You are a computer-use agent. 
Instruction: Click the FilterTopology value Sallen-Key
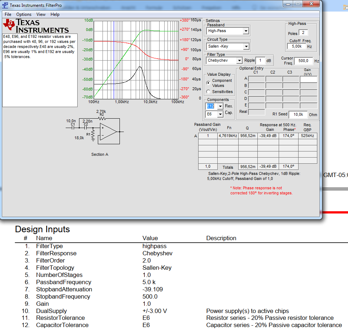tap(157, 268)
